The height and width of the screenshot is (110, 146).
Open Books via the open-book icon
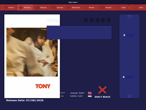pyautogui.click(x=102, y=8)
